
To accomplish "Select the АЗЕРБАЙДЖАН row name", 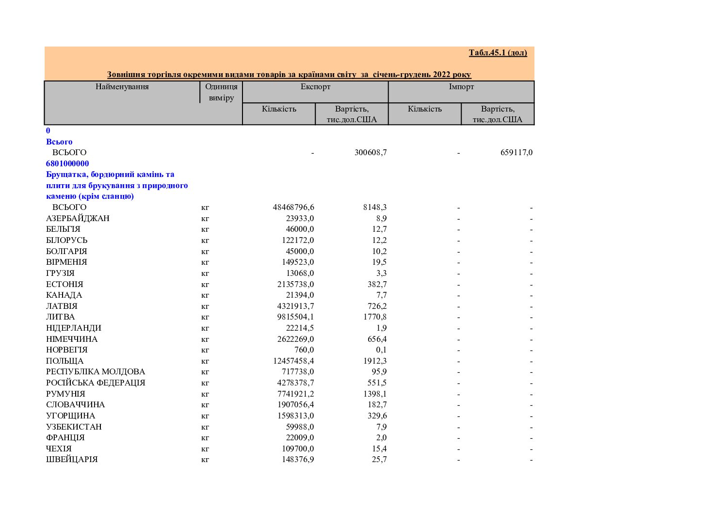I will tap(78, 218).
